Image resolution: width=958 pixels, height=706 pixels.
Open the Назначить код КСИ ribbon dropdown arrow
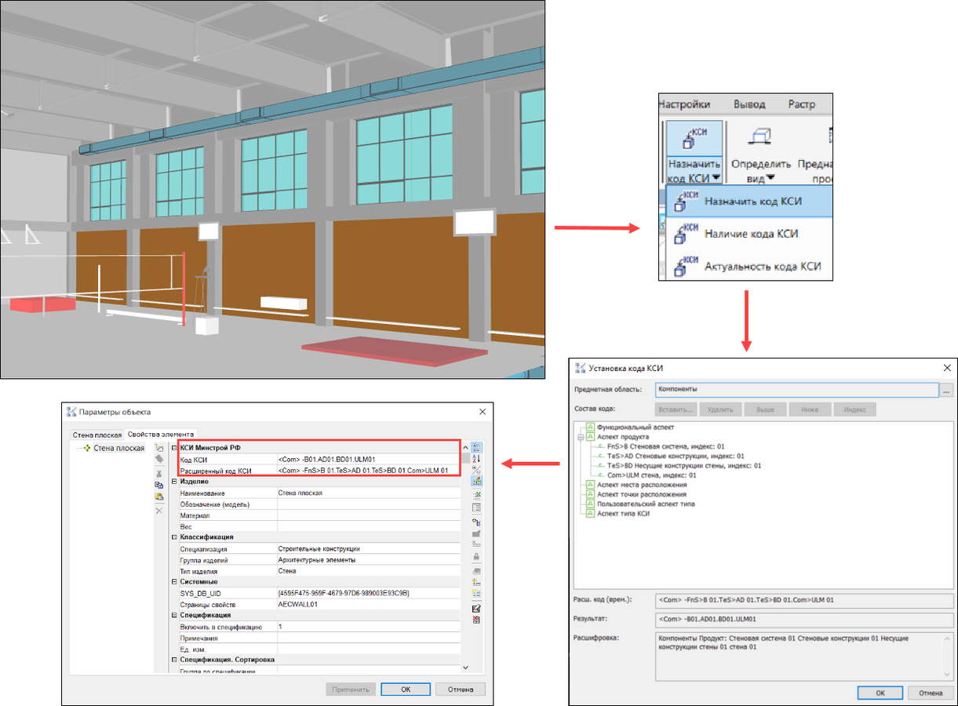point(716,178)
